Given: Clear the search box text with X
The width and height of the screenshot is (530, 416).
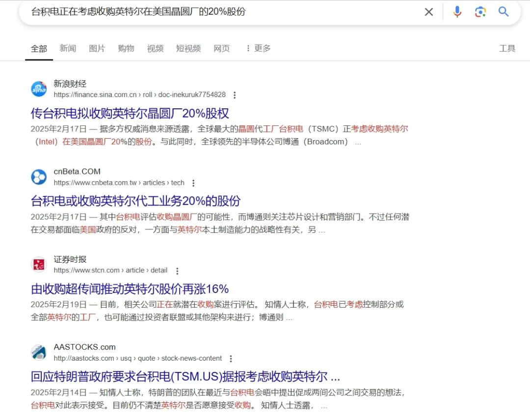Looking at the screenshot, I should pyautogui.click(x=428, y=12).
